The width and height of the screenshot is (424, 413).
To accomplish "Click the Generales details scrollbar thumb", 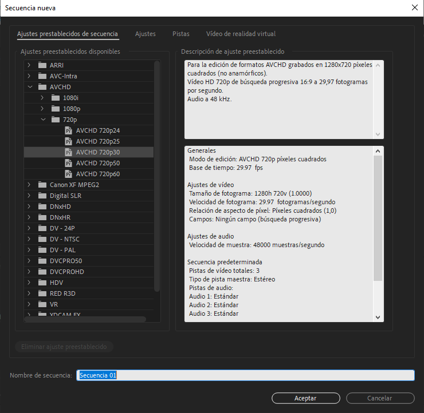I will coord(378,218).
